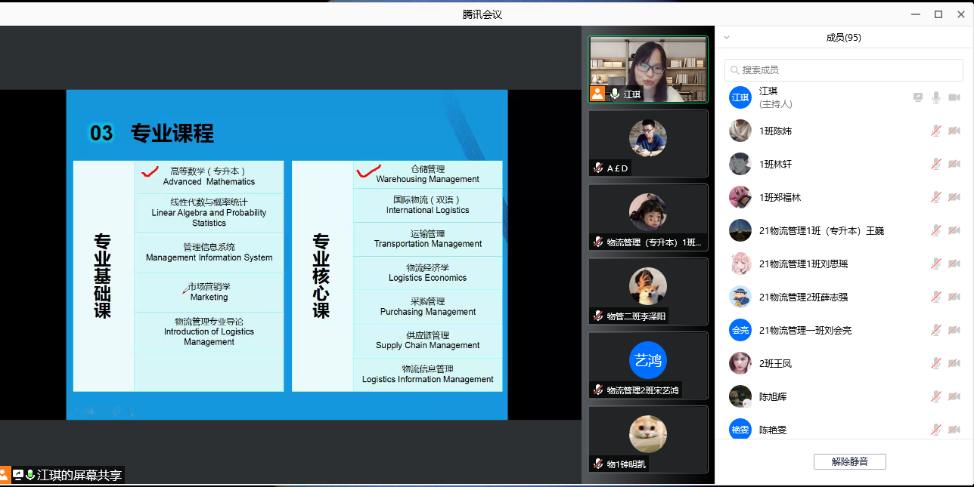Click the screen-share icon in host 江琪's row

click(x=918, y=97)
